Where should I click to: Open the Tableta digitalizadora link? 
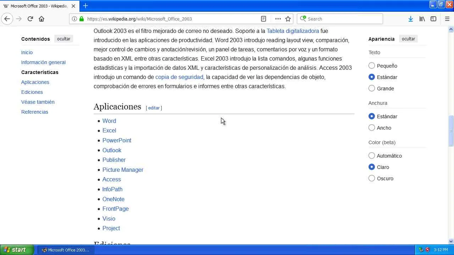coord(293,31)
